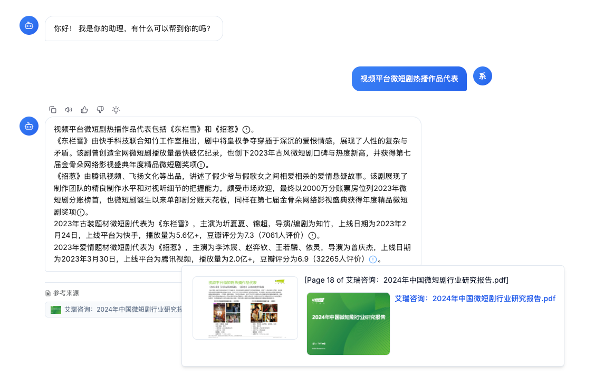Viewport: 595px width, 385px height.
Task: Select the assistant greeting message bubble
Action: click(133, 28)
